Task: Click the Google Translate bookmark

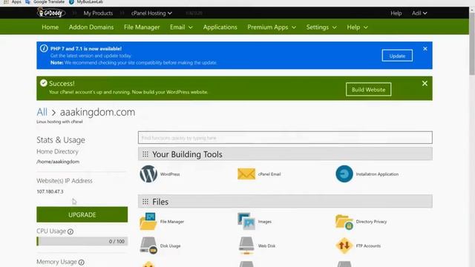Action: pos(45,1)
